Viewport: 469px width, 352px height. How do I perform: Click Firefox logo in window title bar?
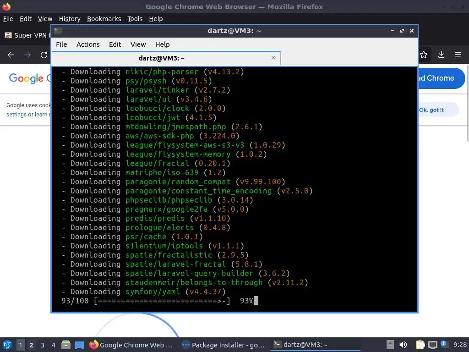(6, 6)
